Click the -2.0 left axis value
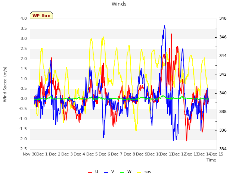 click(23, 139)
